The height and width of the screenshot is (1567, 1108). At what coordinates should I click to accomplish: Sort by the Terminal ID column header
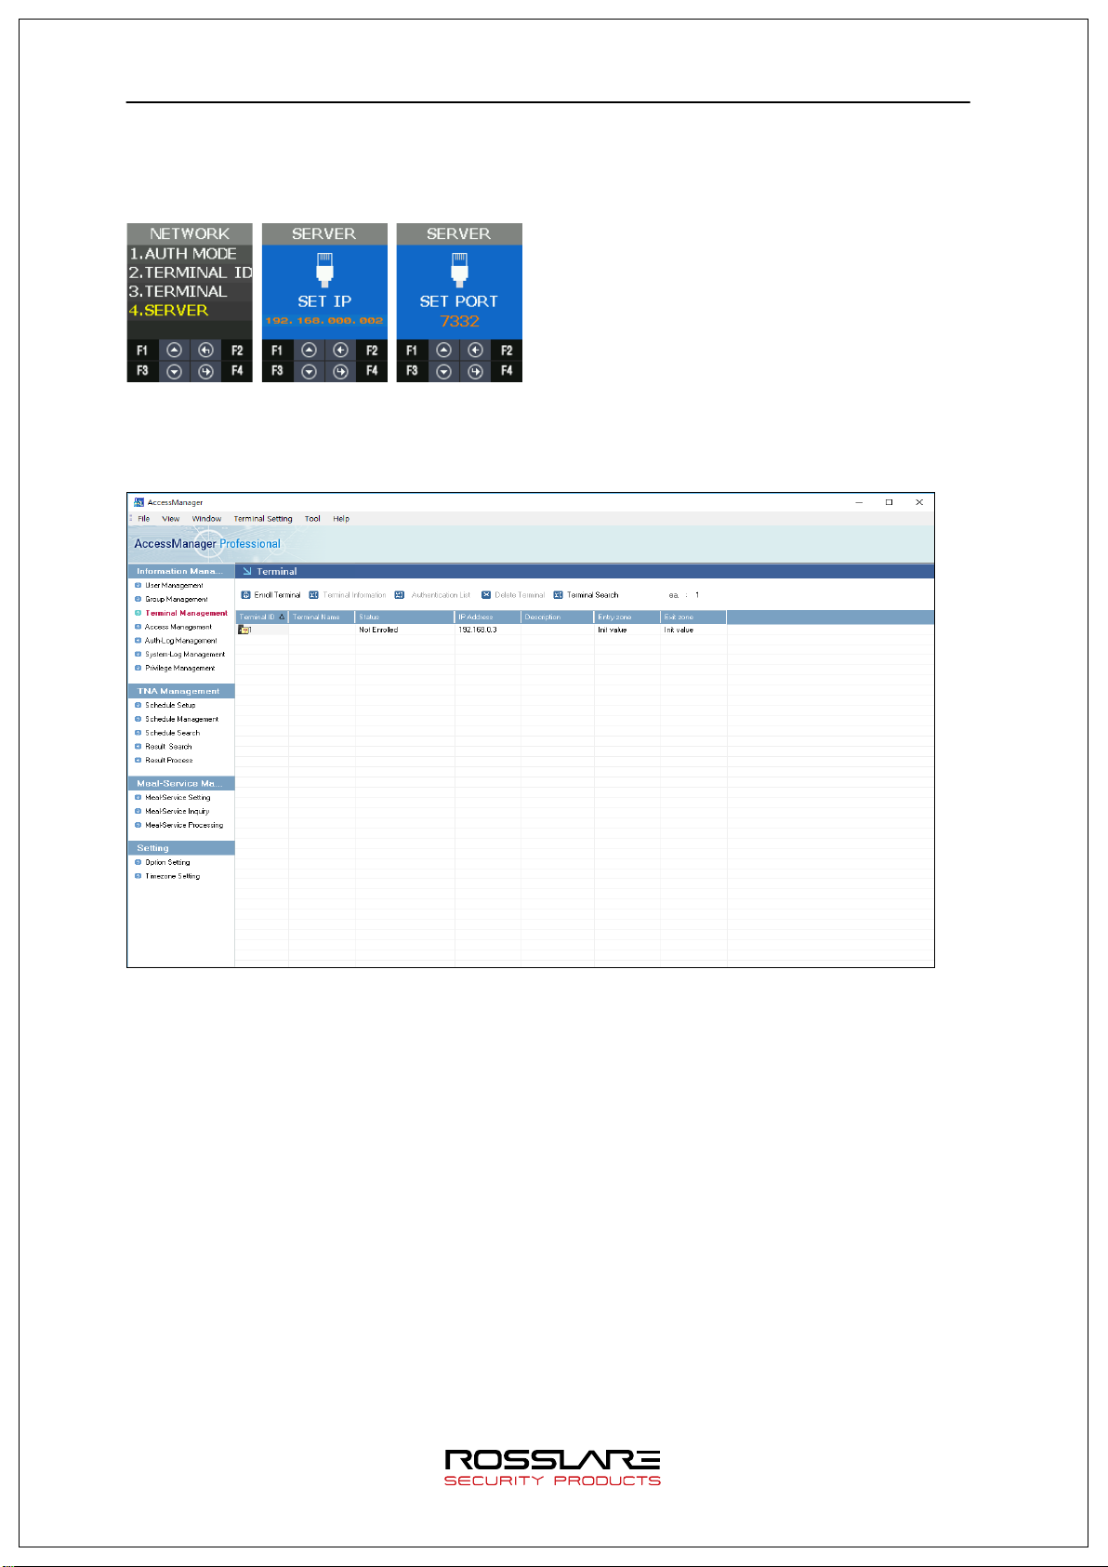point(261,618)
